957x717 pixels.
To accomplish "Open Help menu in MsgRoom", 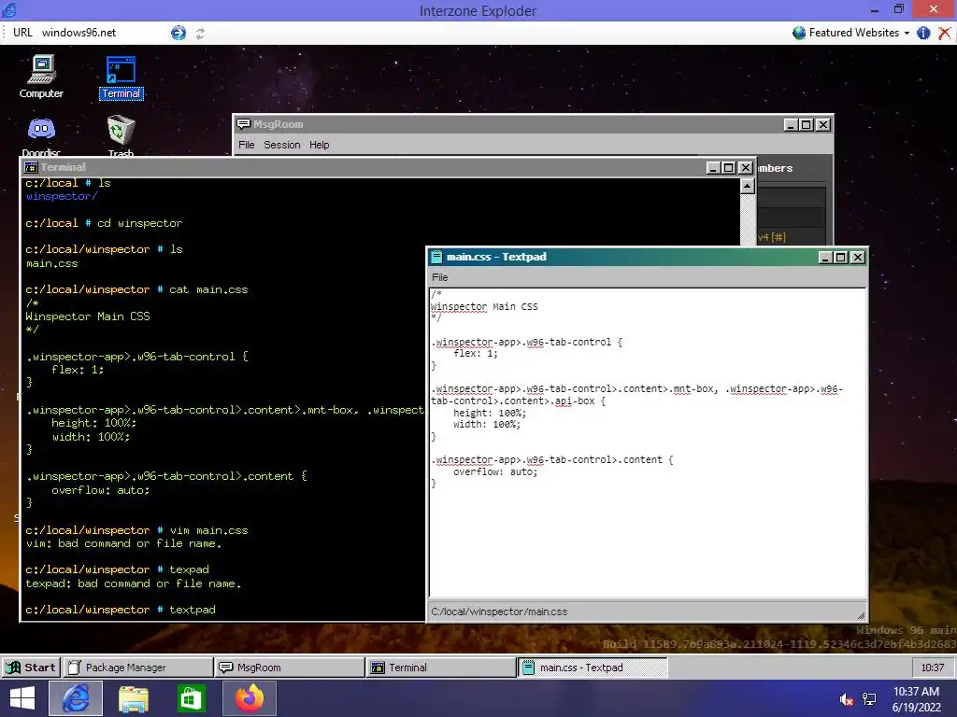I will point(320,145).
